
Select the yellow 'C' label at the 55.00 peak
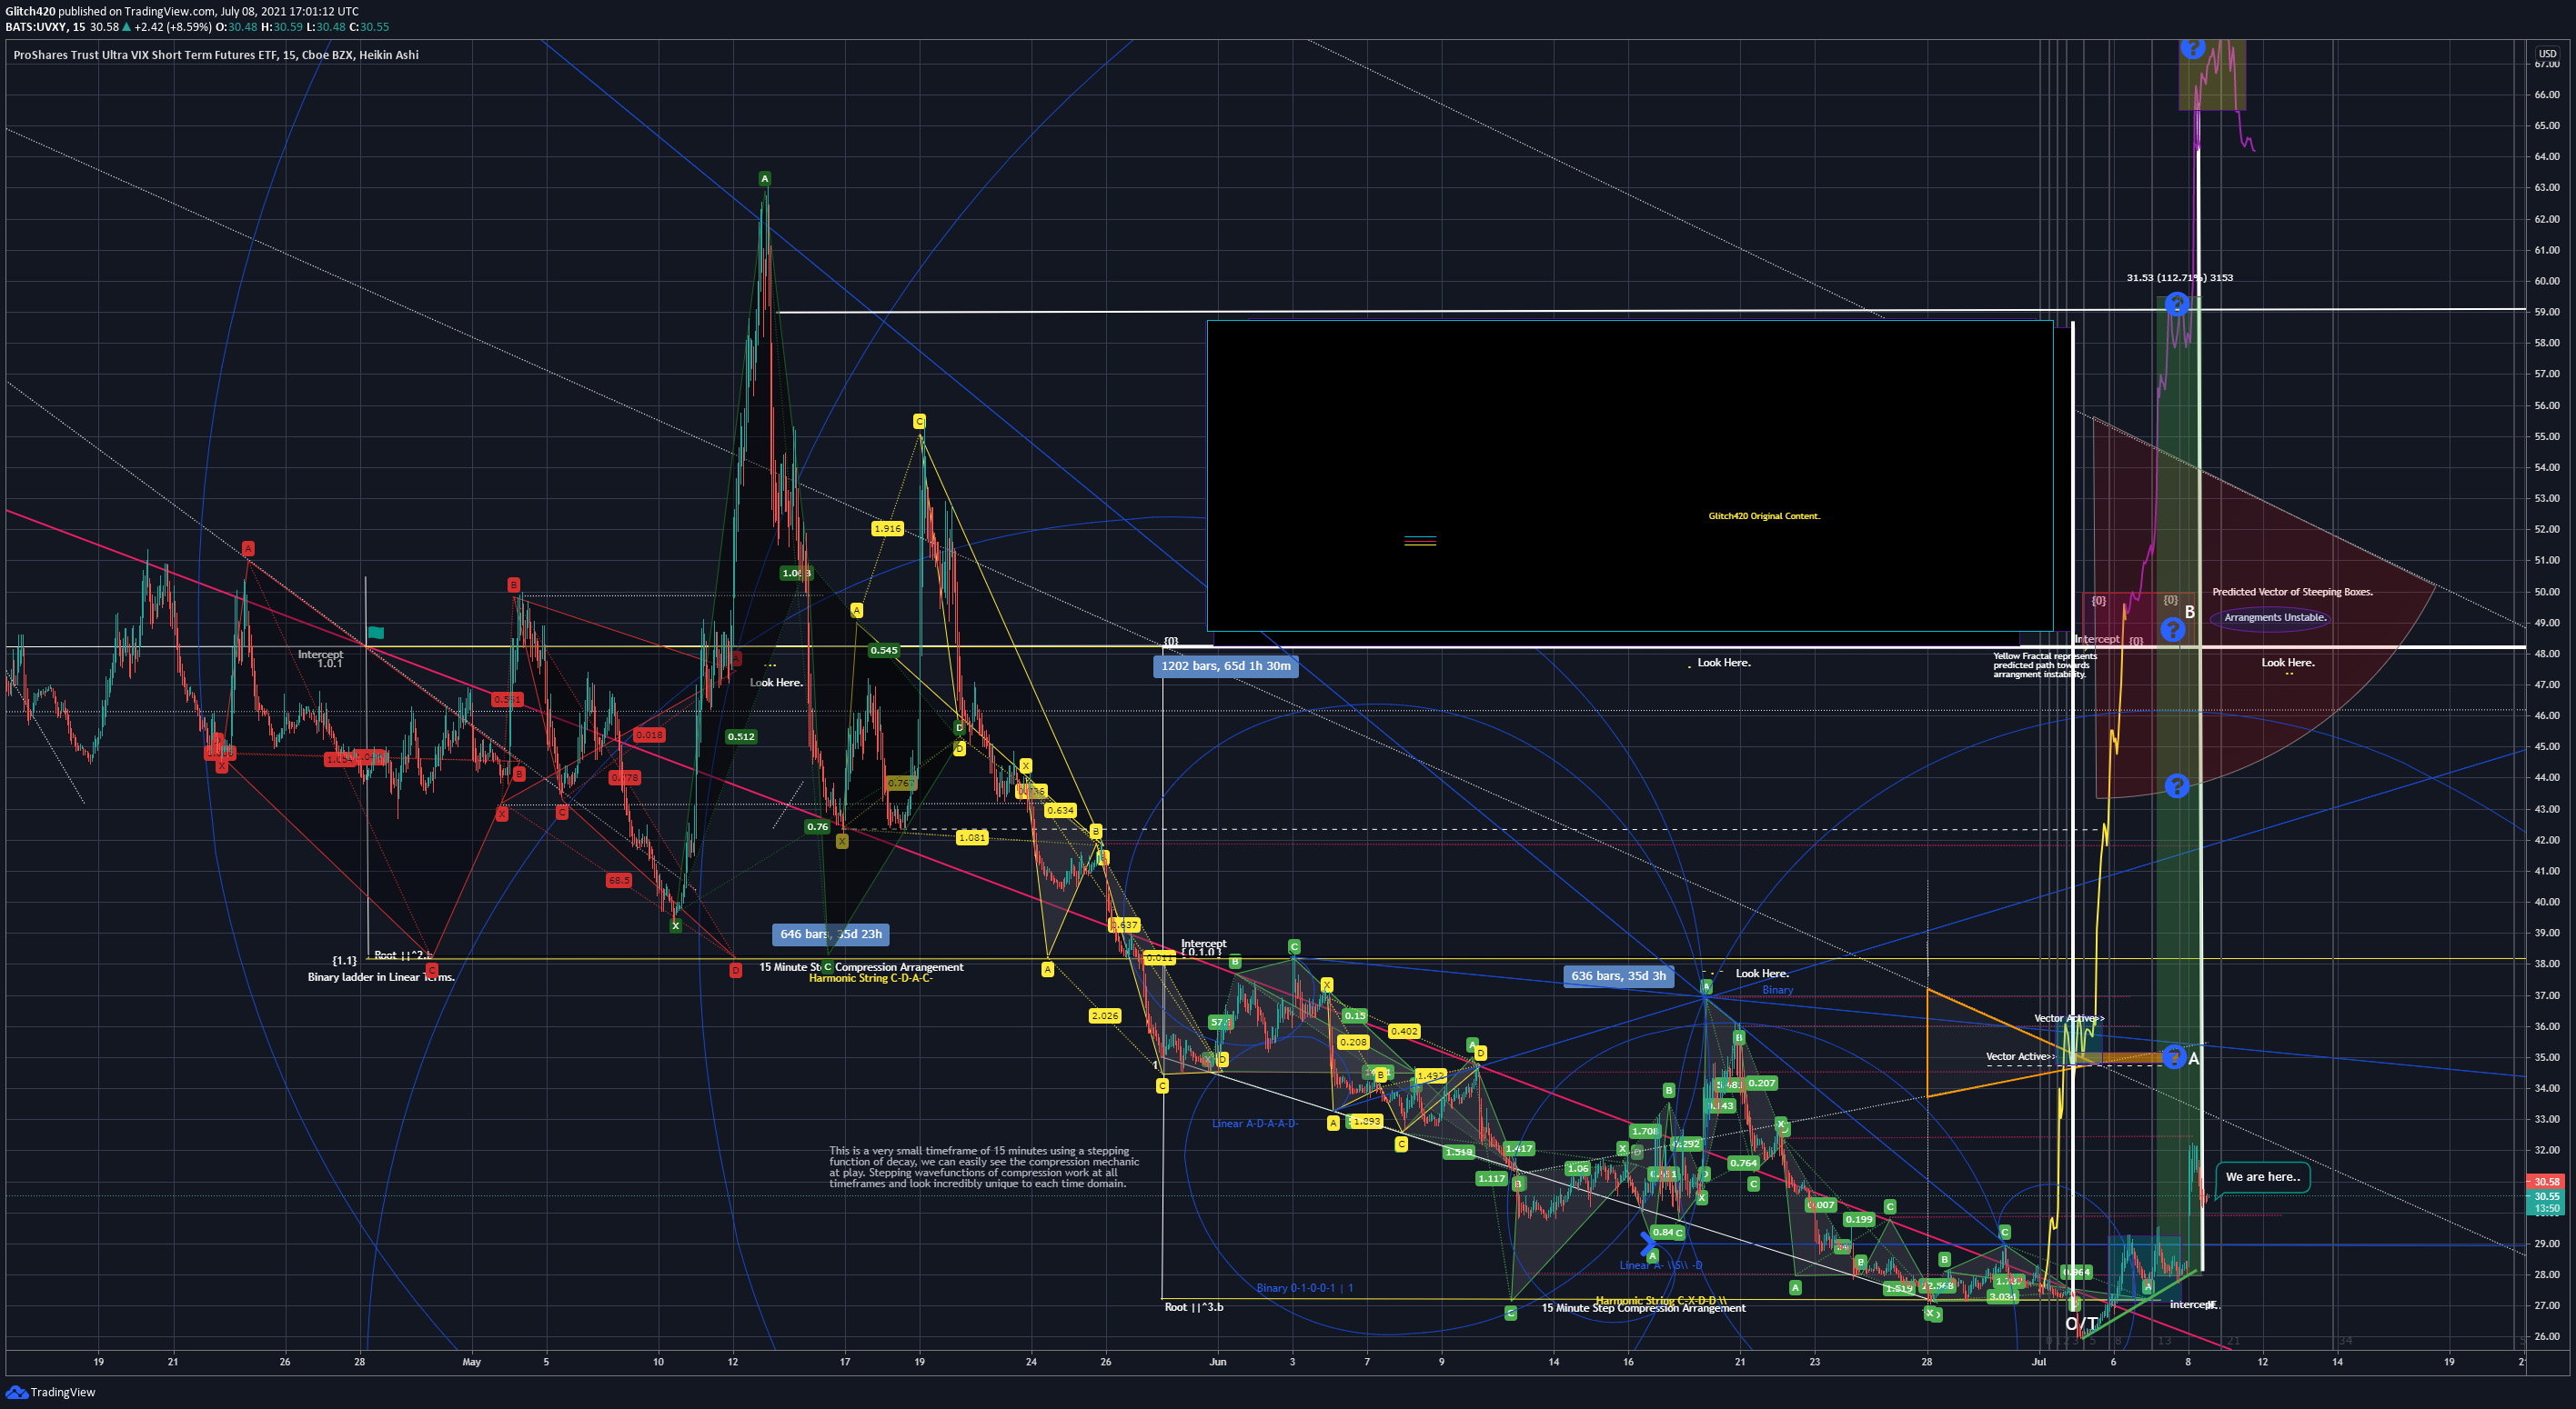919,422
